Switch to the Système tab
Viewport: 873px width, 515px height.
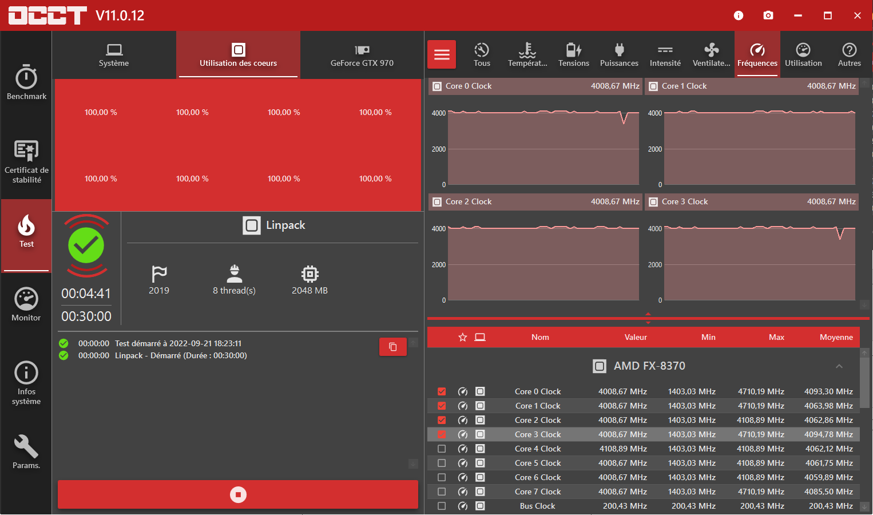(x=114, y=55)
